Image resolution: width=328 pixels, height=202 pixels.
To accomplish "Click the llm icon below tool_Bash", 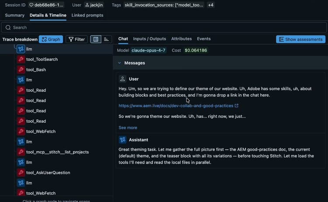I will tap(21, 80).
